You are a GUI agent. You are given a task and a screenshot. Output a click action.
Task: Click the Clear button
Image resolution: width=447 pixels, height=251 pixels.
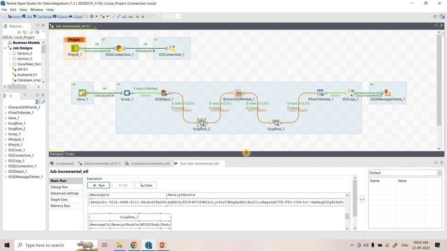[146, 185]
